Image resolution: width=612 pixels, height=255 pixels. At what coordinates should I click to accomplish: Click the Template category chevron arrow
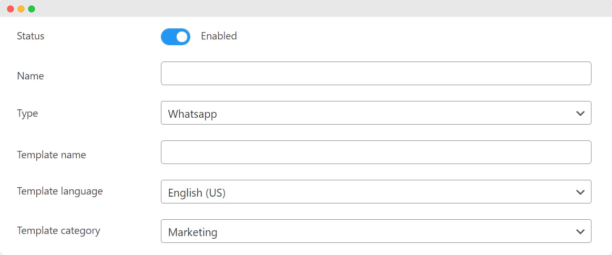point(580,231)
